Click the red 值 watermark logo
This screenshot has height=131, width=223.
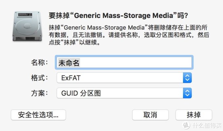pyautogui.click(x=186, y=125)
